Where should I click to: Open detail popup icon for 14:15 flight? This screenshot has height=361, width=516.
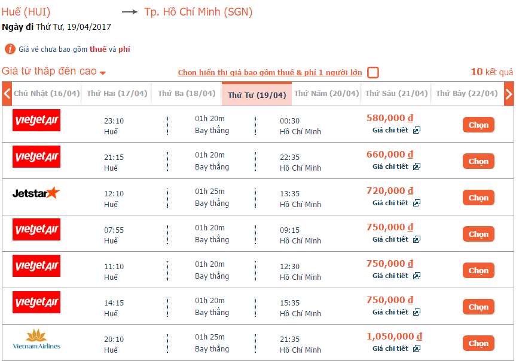[x=417, y=313]
